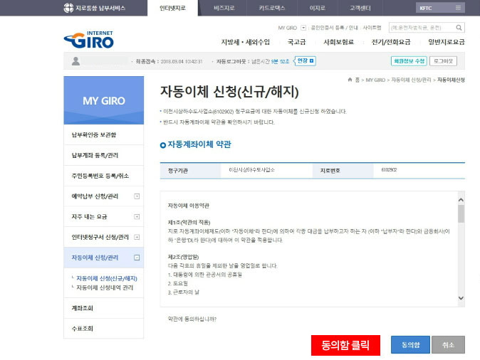Click the 취소 cancel button
The width and height of the screenshot is (480, 360).
[x=449, y=345]
